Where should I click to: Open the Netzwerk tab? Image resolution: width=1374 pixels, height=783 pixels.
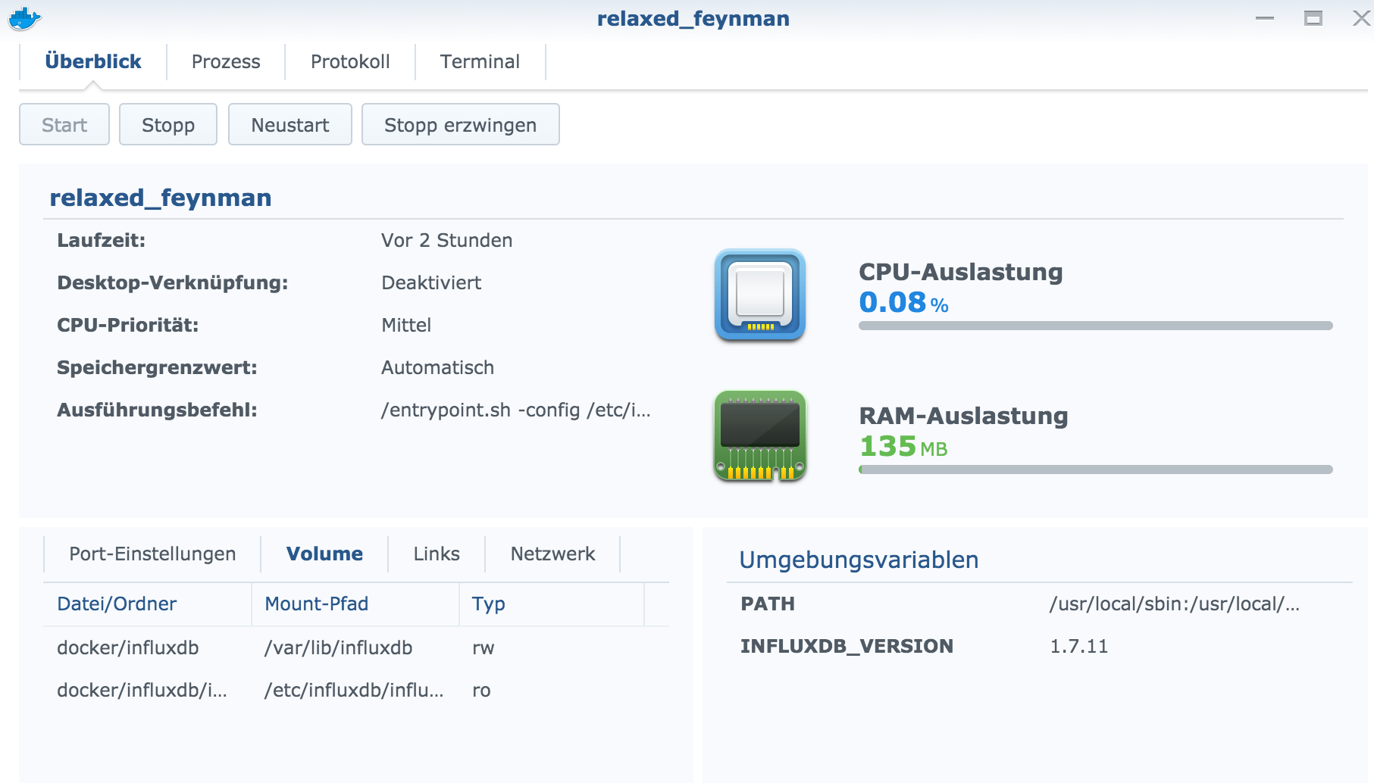(552, 554)
